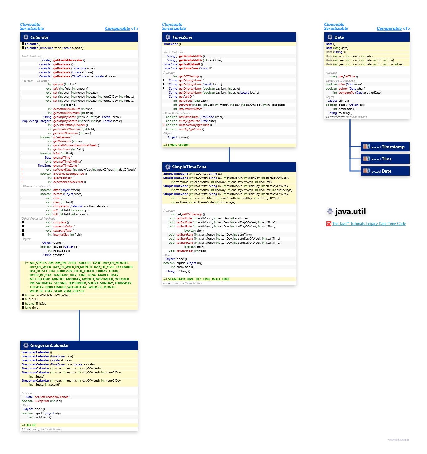Click Comparable<T> interface above Date class
The width and height of the screenshot is (427, 454).
pyautogui.click(x=393, y=28)
